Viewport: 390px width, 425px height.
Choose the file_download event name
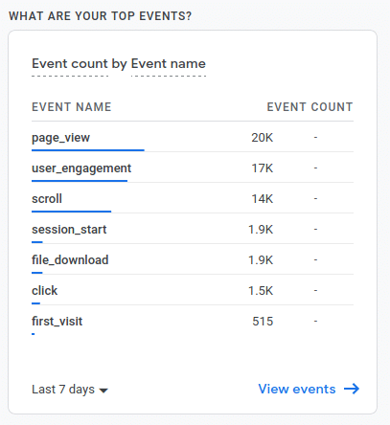70,260
